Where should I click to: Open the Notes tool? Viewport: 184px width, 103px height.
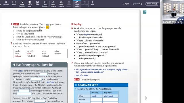37,3
